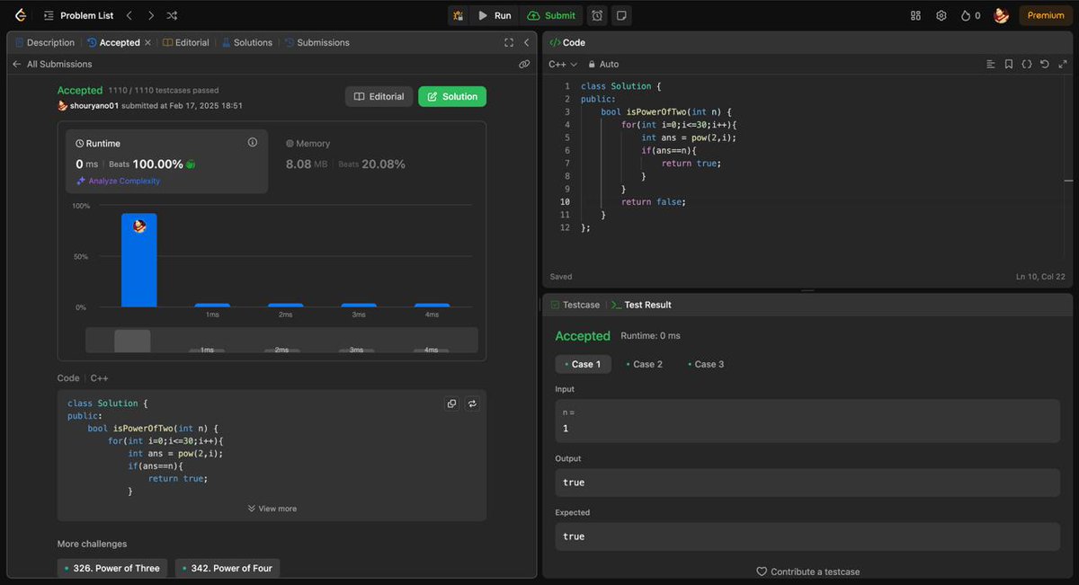Viewport: 1079px width, 585px height.
Task: Pick a random problem with shuffle icon
Action: click(x=172, y=15)
